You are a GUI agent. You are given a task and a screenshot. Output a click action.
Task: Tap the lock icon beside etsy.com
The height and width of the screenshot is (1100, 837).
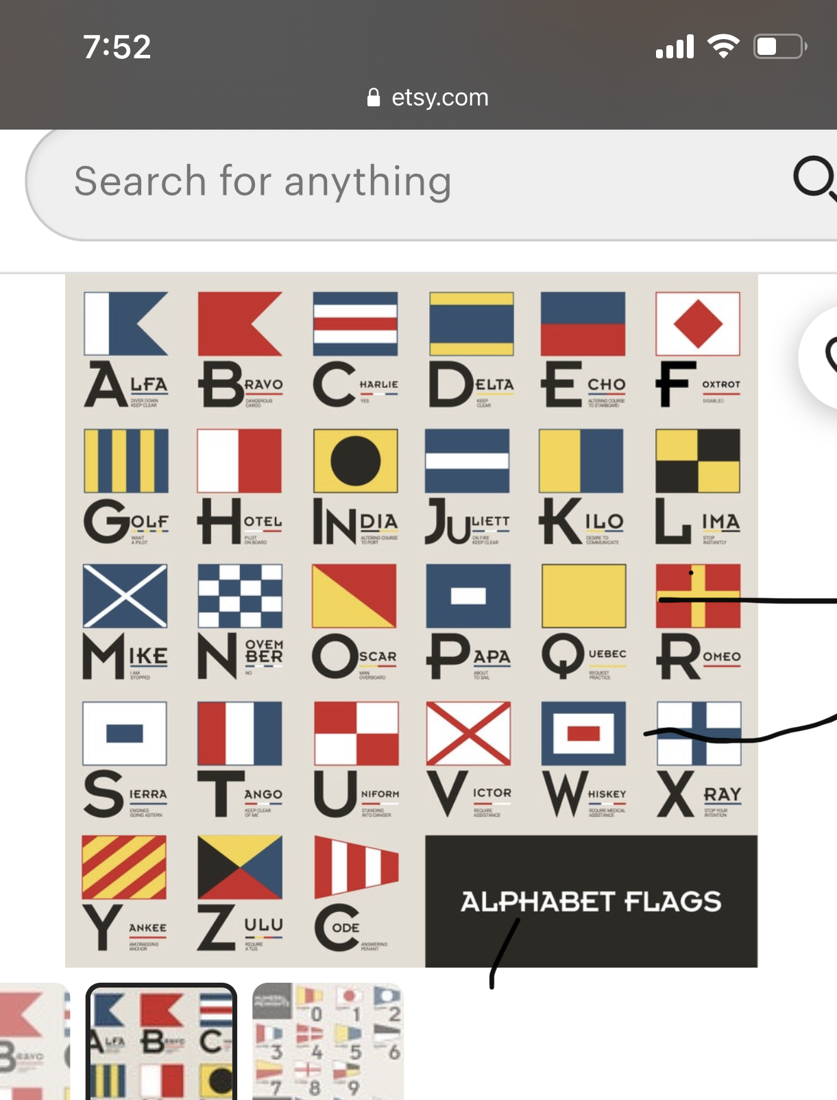point(374,97)
